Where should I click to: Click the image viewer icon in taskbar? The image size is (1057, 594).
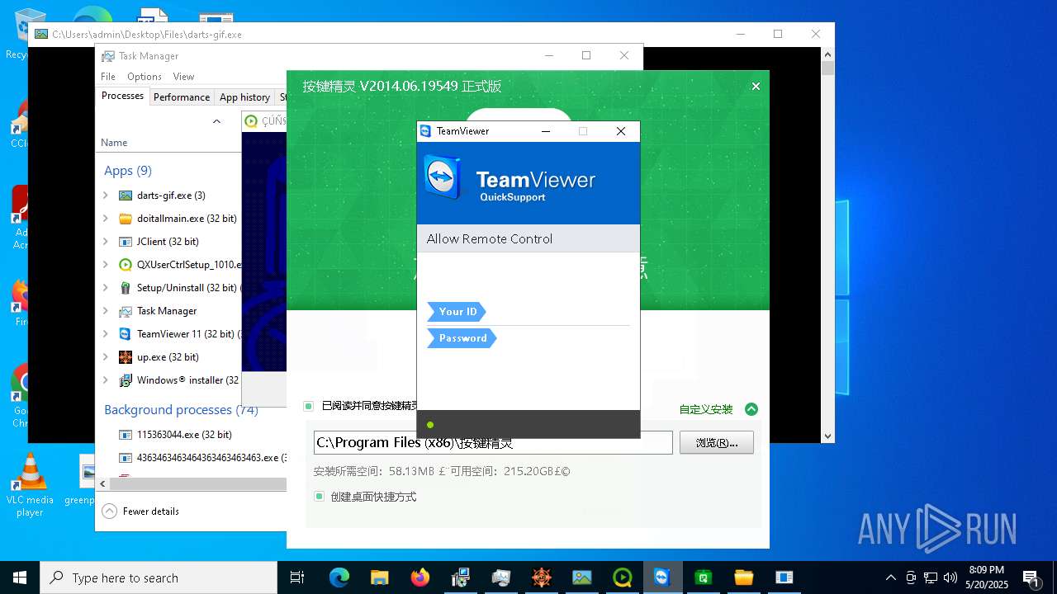582,577
